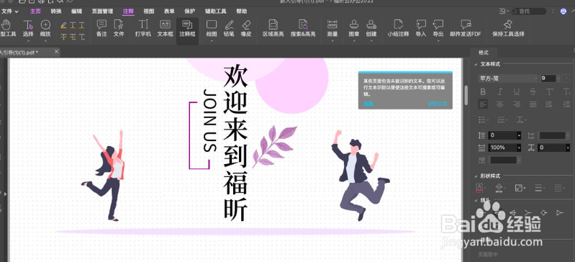Screen dimensions: 575x262
Task: Open the 图章 stamp tool
Action: (x=354, y=28)
